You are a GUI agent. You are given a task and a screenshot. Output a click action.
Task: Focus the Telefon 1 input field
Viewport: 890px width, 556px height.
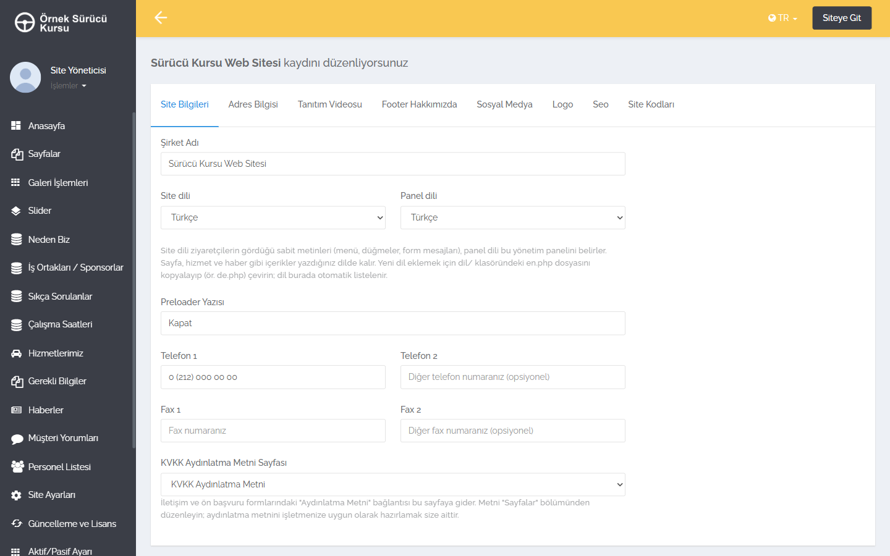coord(273,377)
